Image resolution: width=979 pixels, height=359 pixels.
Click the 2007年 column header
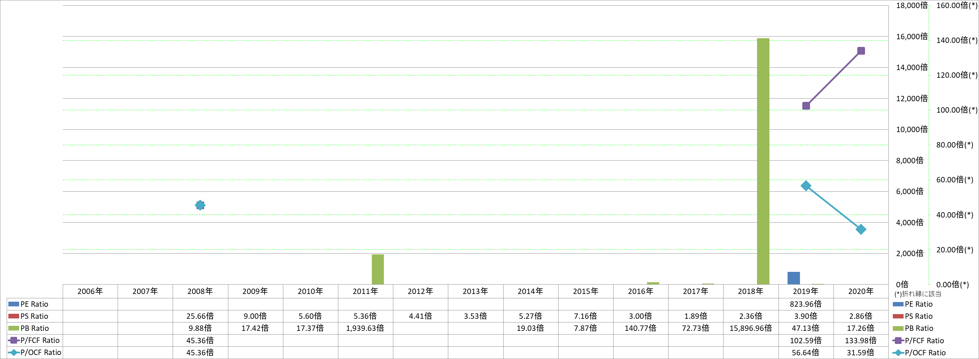[145, 291]
